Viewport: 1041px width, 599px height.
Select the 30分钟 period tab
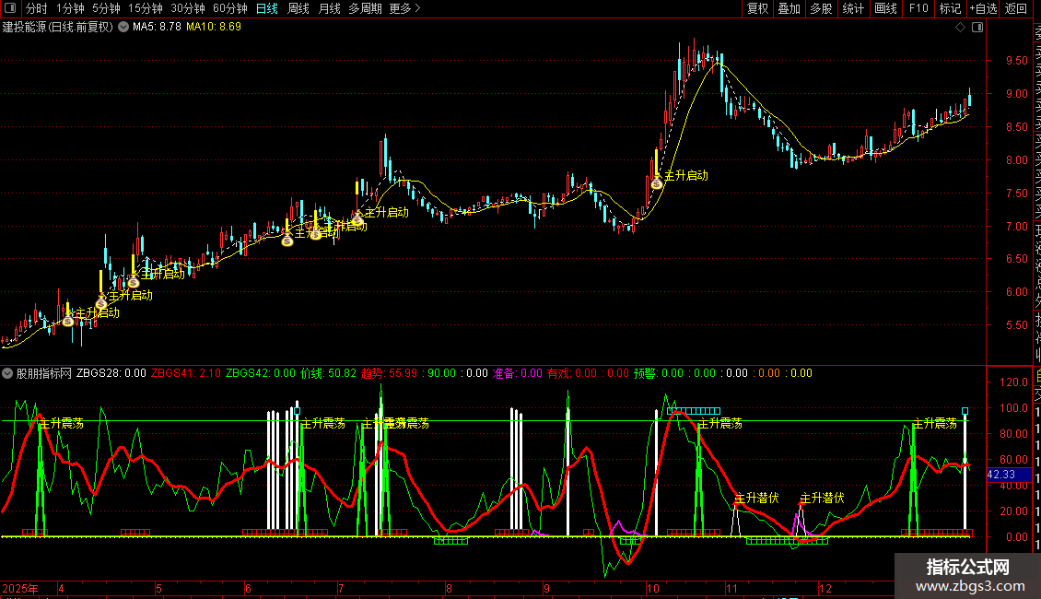tap(188, 8)
